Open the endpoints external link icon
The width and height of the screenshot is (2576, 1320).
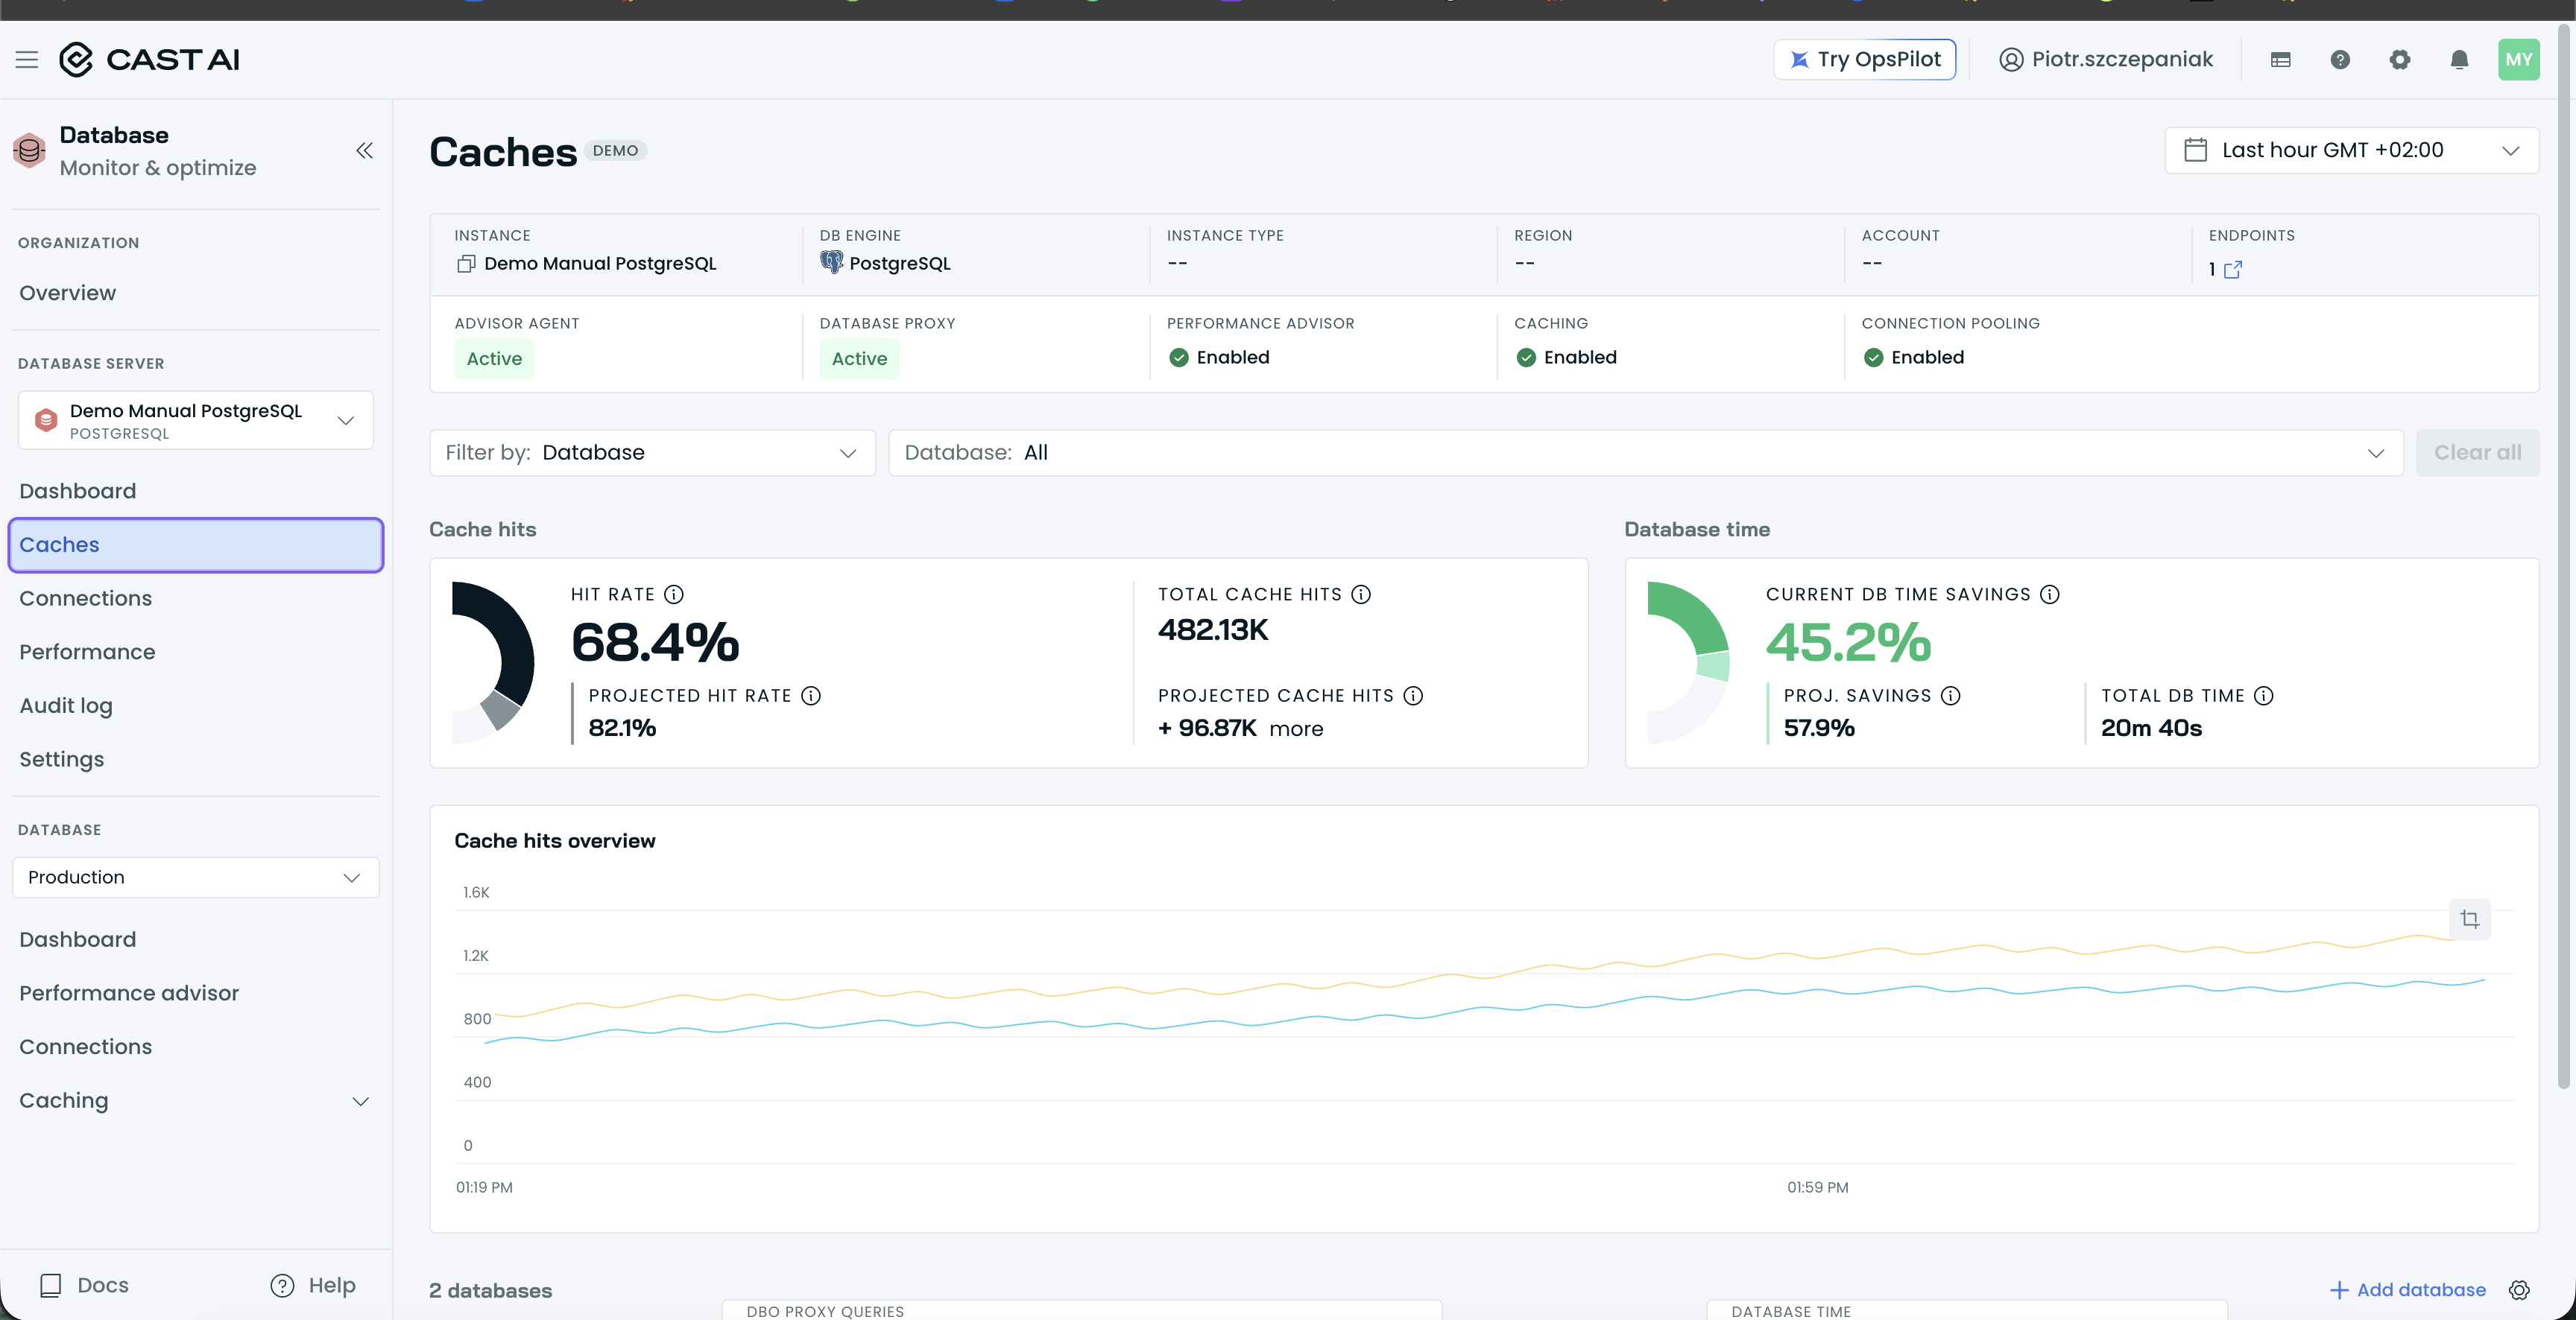click(x=2232, y=270)
